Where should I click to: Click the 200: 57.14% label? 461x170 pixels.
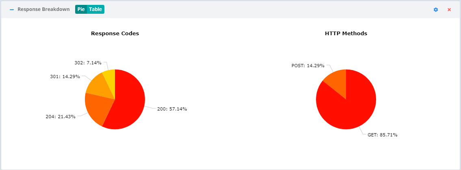click(172, 109)
